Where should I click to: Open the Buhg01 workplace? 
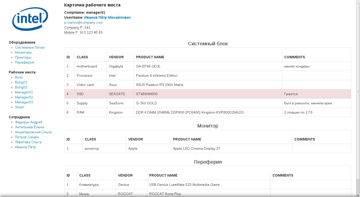[x=21, y=82]
